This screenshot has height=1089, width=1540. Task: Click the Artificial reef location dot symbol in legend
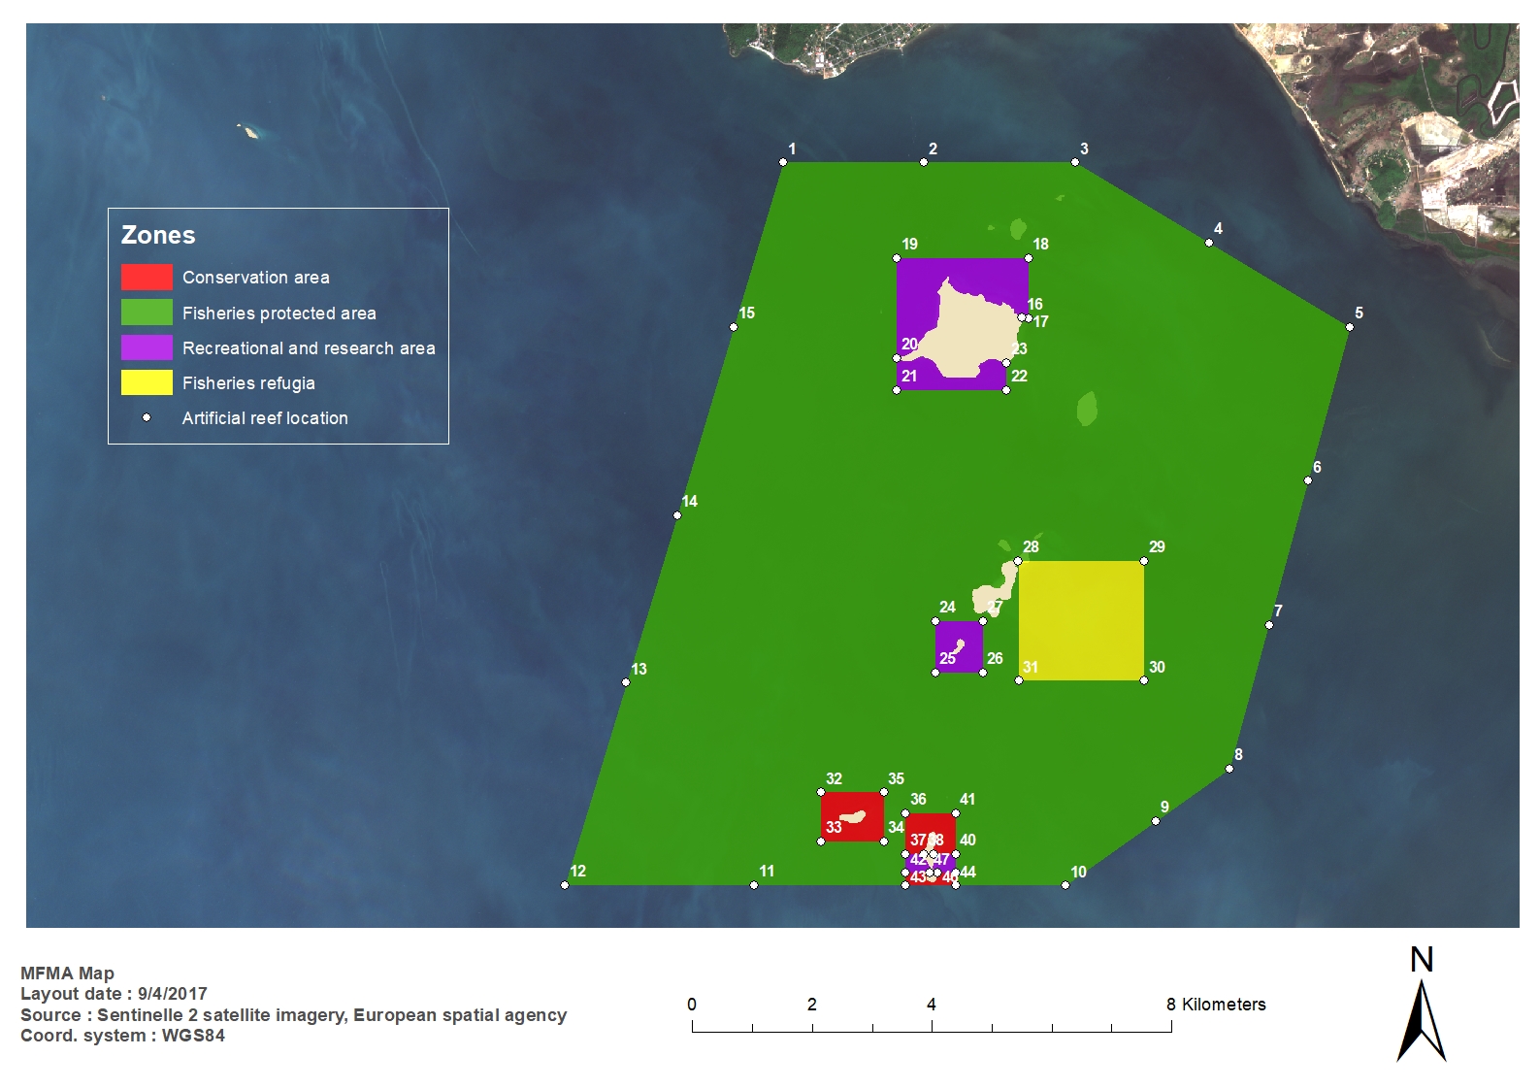(147, 417)
